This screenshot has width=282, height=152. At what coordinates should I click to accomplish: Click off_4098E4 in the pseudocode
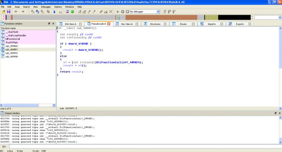point(131,62)
